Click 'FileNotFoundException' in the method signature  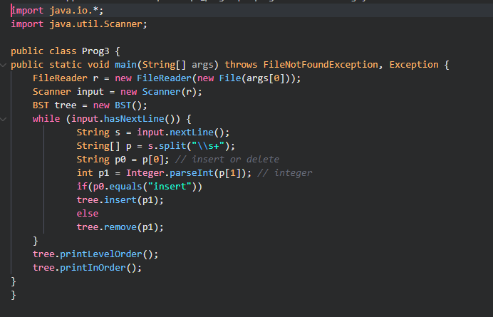coord(321,65)
